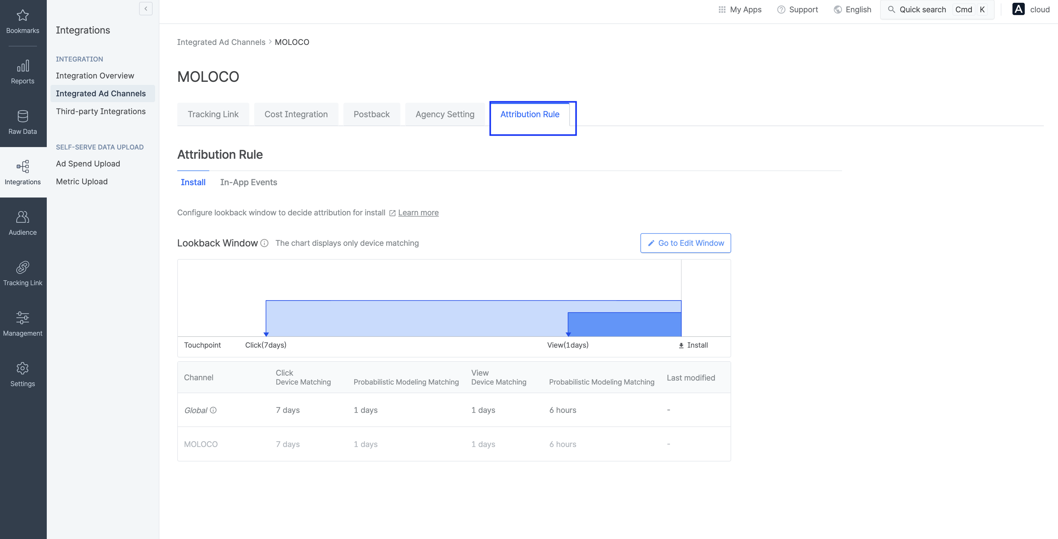The width and height of the screenshot is (1058, 539).
Task: Open the My Apps menu
Action: point(740,10)
